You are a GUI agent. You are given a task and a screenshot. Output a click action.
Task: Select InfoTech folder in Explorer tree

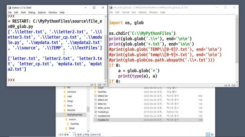click(72, 92)
